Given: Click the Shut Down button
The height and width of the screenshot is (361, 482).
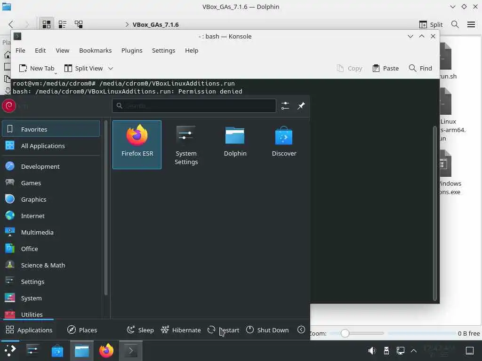Looking at the screenshot, I should [x=267, y=330].
